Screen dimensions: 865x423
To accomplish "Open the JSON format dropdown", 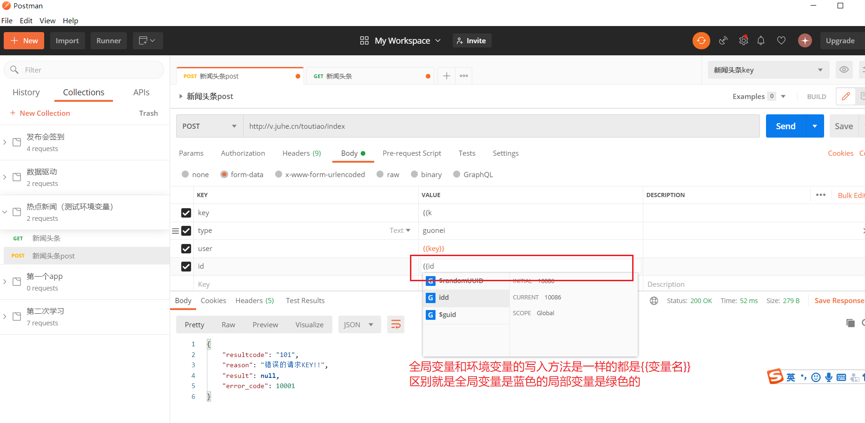I will pyautogui.click(x=359, y=324).
